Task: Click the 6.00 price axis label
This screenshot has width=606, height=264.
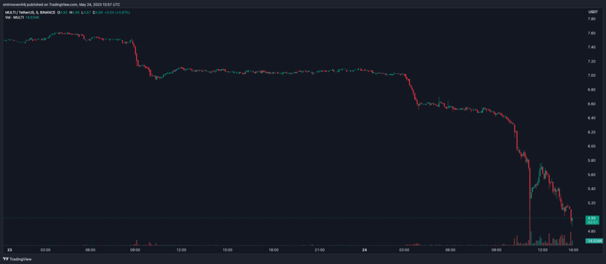Action: click(x=591, y=146)
